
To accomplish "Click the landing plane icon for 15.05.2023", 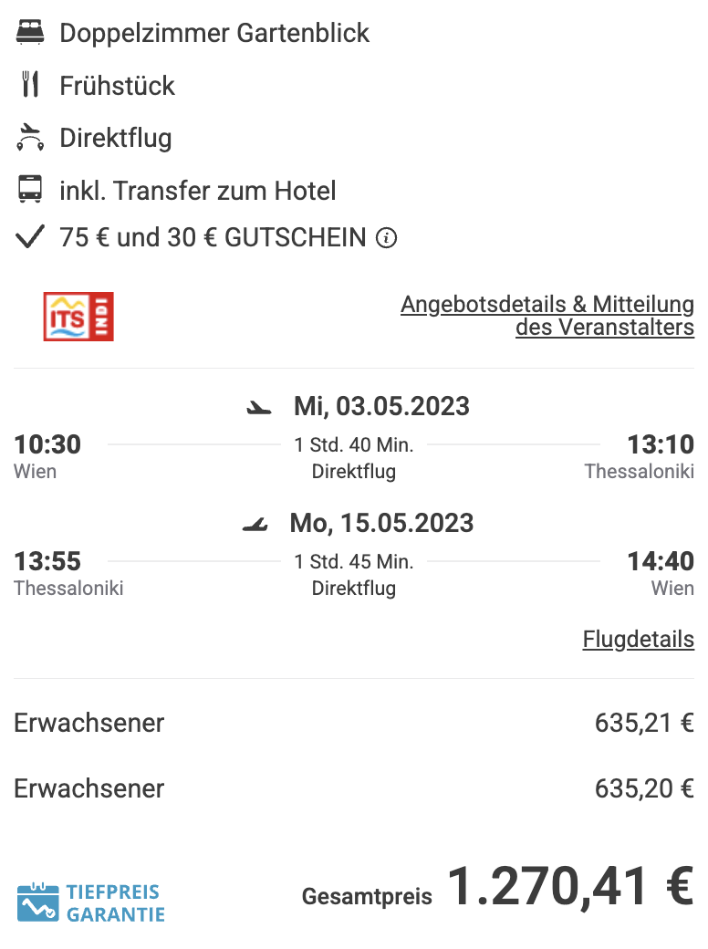I will (x=255, y=524).
